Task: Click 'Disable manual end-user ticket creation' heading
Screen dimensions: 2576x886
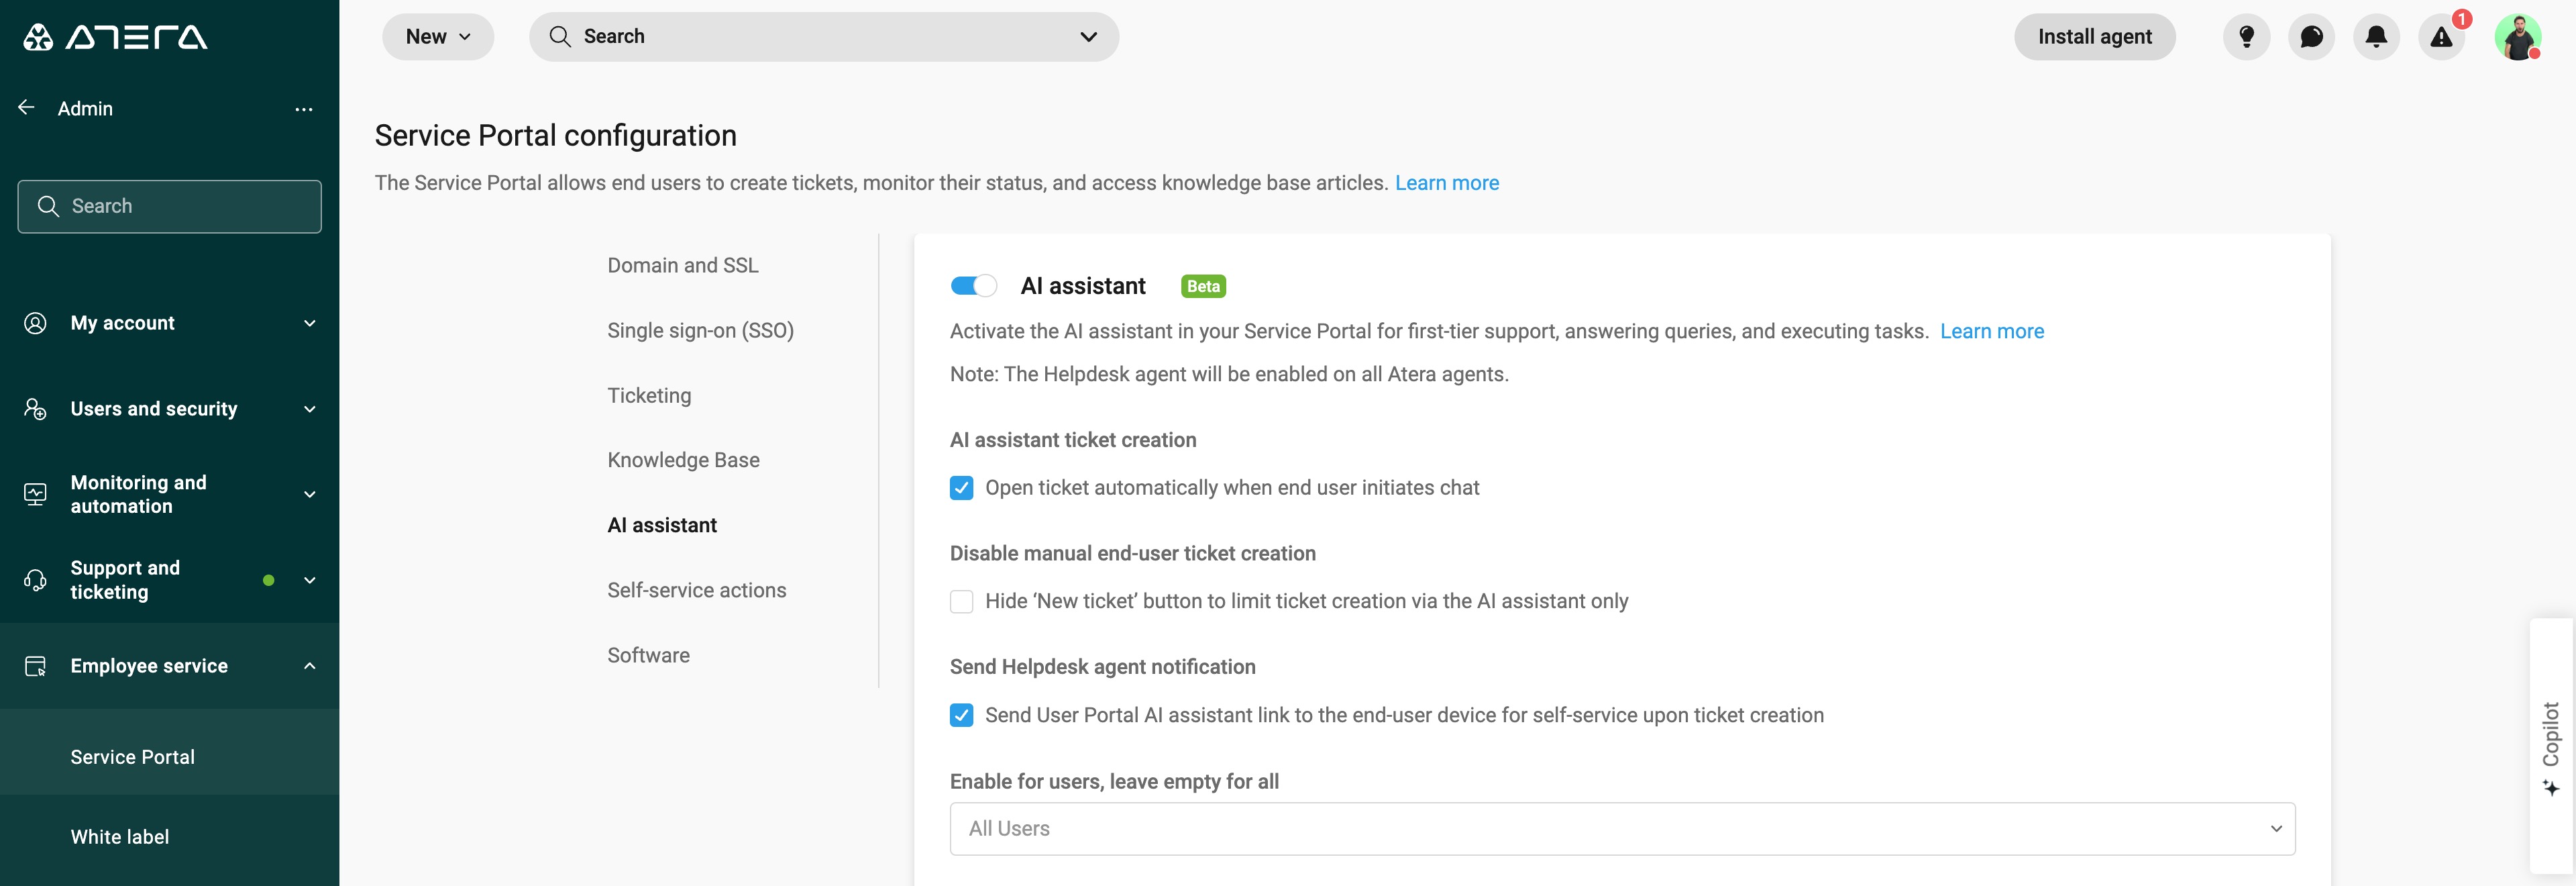Action: [1132, 553]
